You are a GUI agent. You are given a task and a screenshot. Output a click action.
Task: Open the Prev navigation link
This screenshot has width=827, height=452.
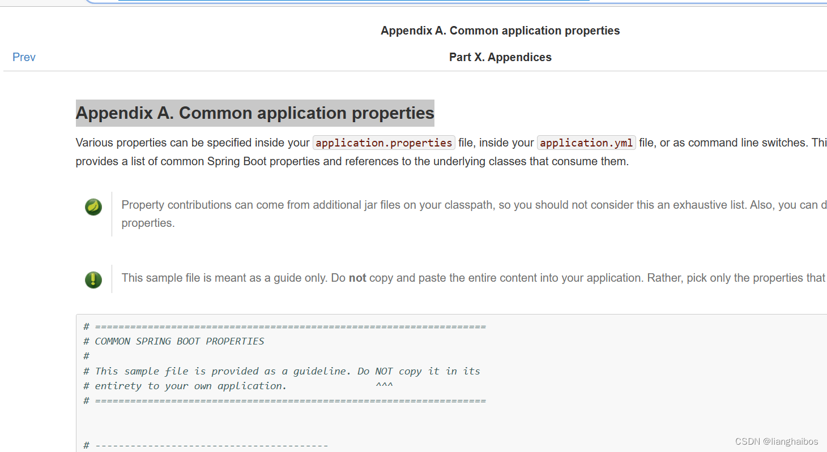[x=24, y=57]
